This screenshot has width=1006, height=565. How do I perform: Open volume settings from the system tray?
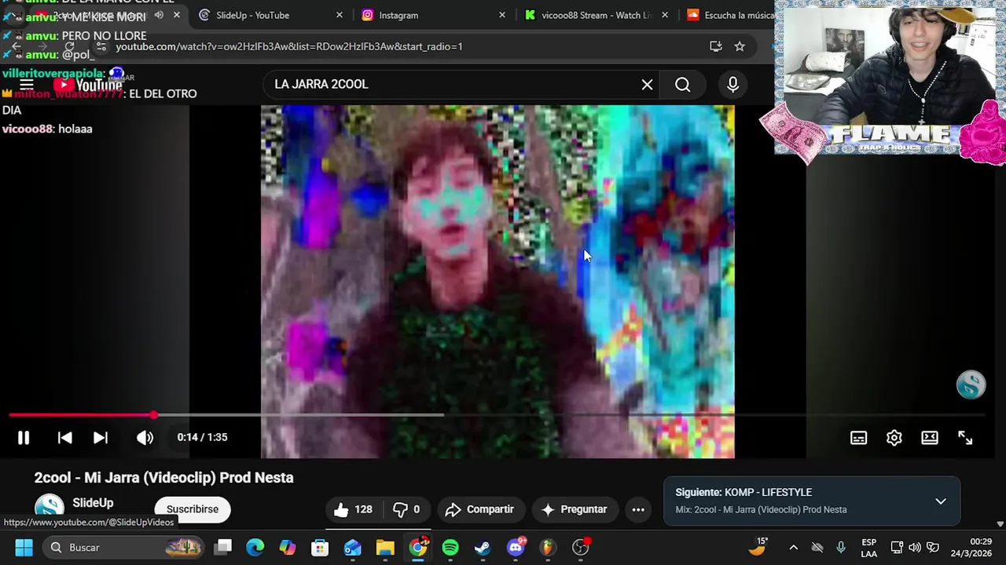point(915,548)
